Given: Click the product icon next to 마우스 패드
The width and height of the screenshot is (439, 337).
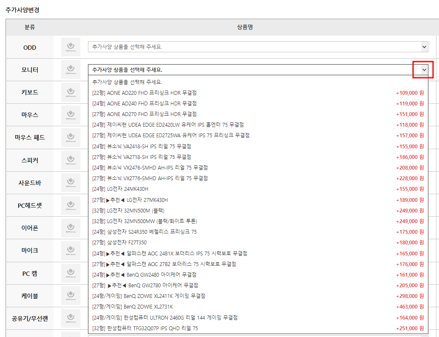Looking at the screenshot, I should pyautogui.click(x=71, y=137).
